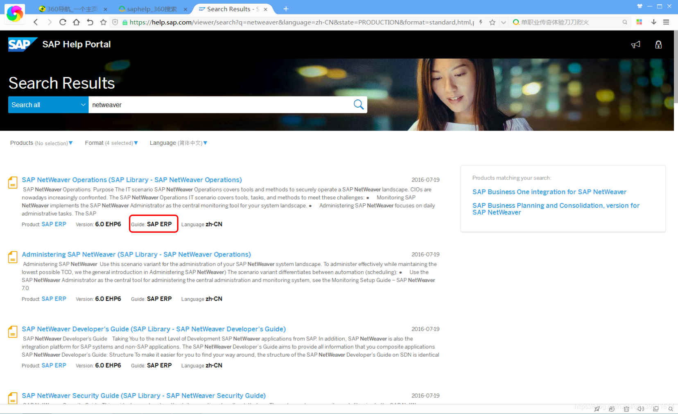
Task: Close the 360导航 tab
Action: click(x=106, y=9)
